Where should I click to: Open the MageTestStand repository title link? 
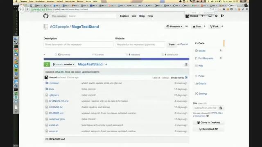tap(85, 27)
